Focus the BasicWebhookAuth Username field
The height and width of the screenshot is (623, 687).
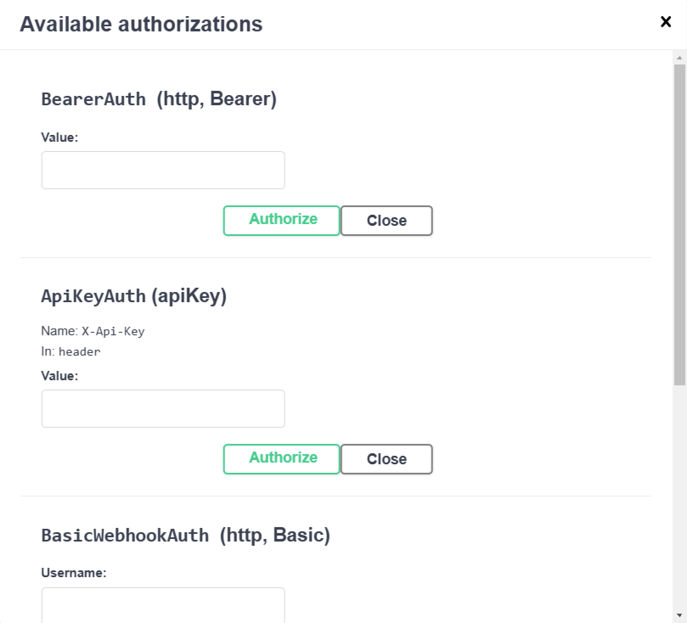click(163, 605)
